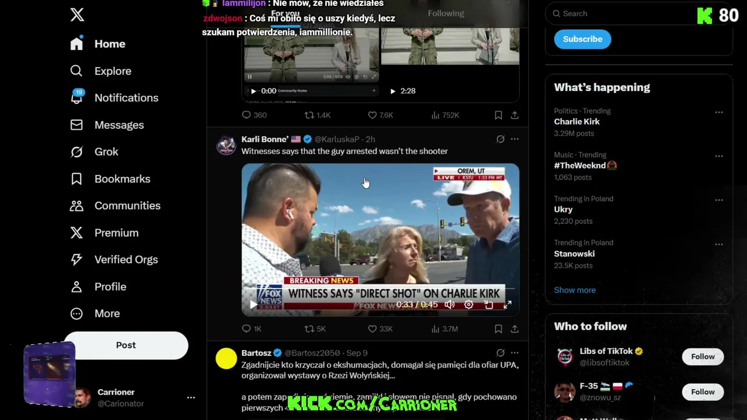Open Ukry trending topic

click(563, 209)
